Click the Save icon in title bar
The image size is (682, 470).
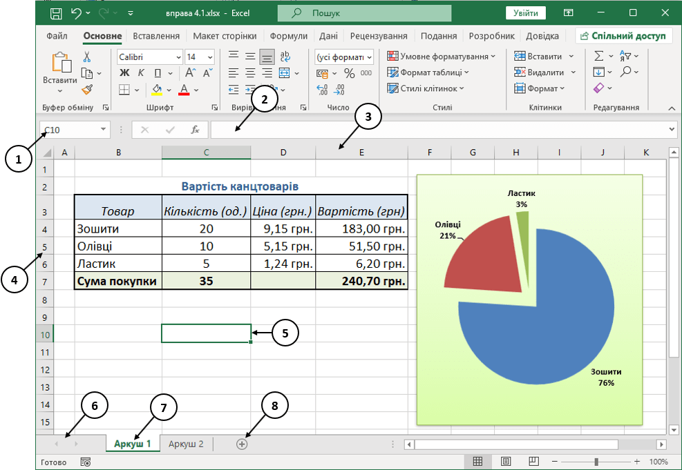56,13
